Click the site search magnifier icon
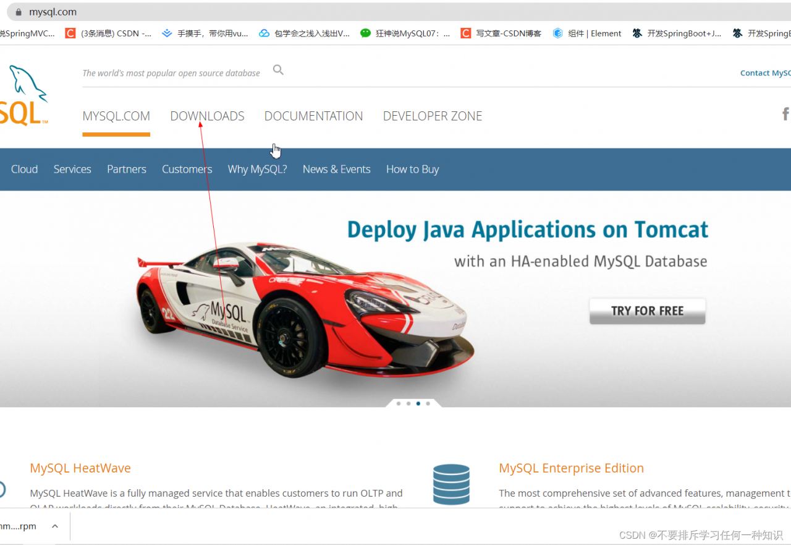 pyautogui.click(x=278, y=70)
